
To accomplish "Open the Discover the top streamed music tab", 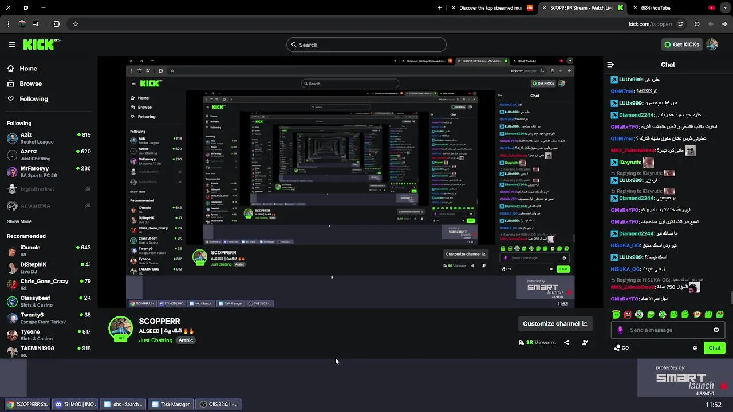I will 492,8.
